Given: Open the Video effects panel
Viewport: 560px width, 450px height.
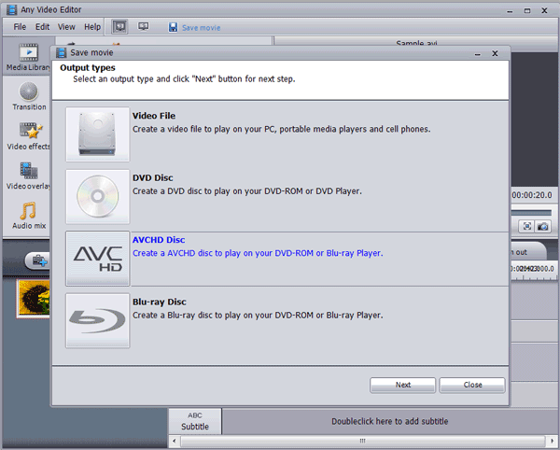Looking at the screenshot, I should point(29,135).
